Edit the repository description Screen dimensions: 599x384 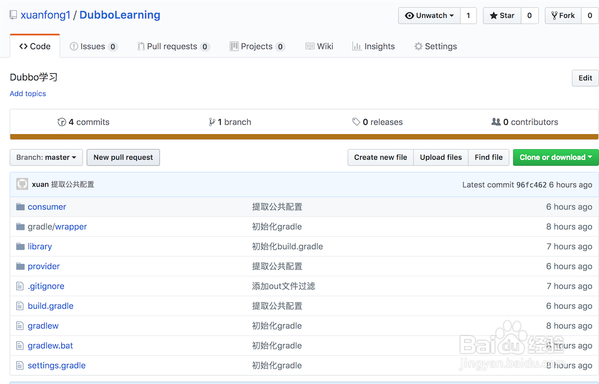click(584, 78)
